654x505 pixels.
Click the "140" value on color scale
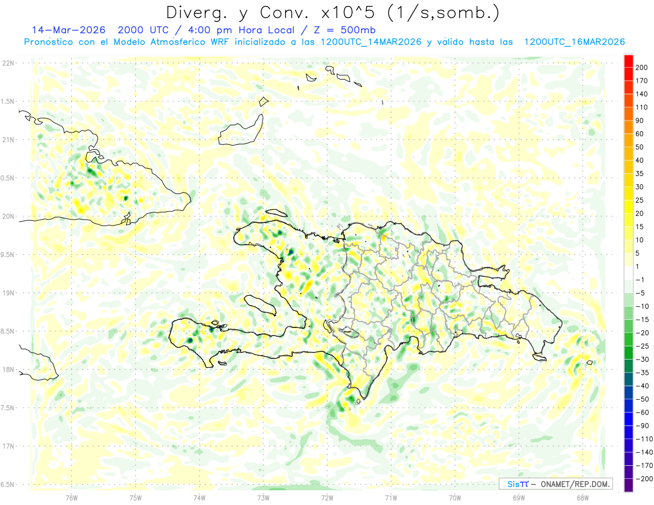[x=642, y=94]
